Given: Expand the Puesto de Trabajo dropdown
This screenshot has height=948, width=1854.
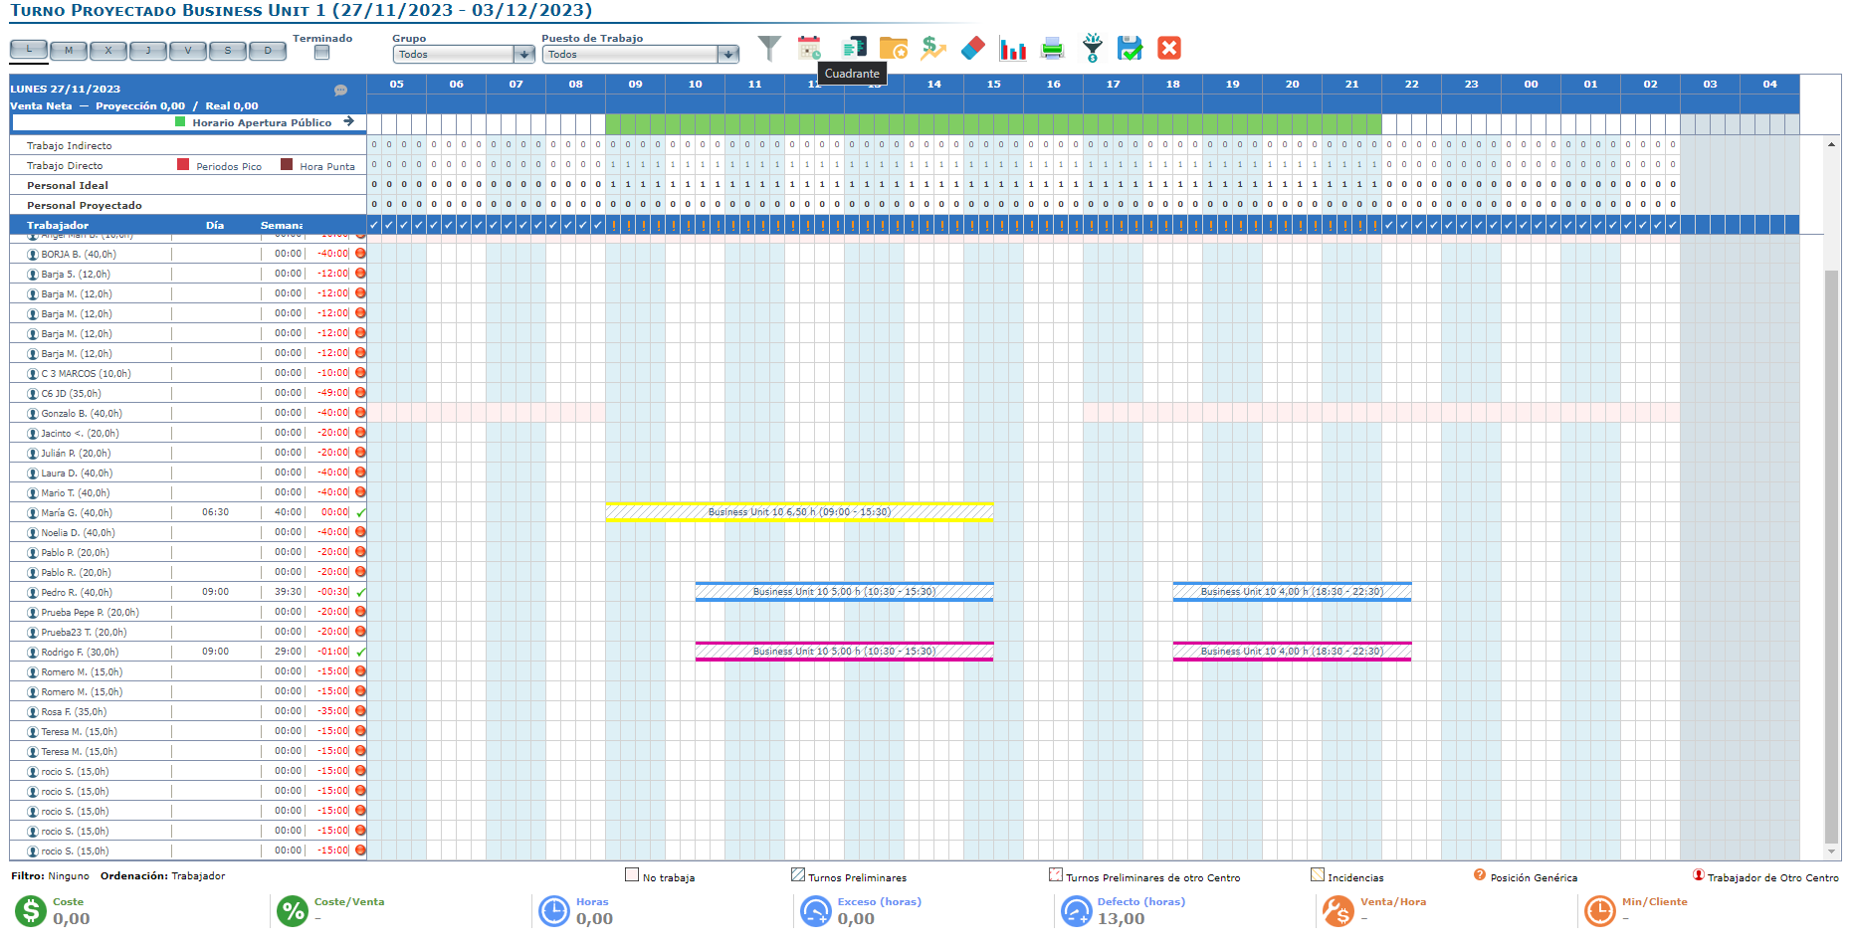Looking at the screenshot, I should pos(728,55).
